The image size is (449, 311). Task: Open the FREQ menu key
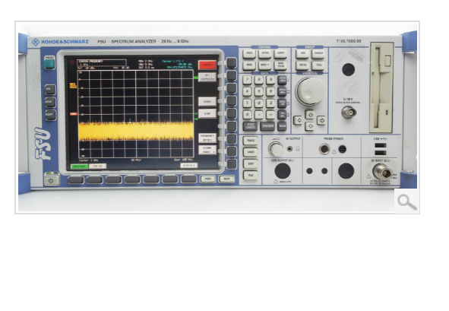click(249, 53)
